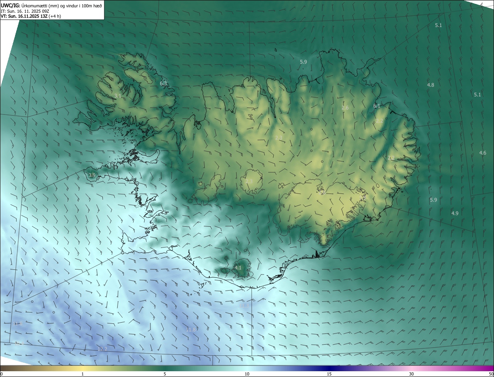Click the 10 tick on color scale

click(x=247, y=374)
